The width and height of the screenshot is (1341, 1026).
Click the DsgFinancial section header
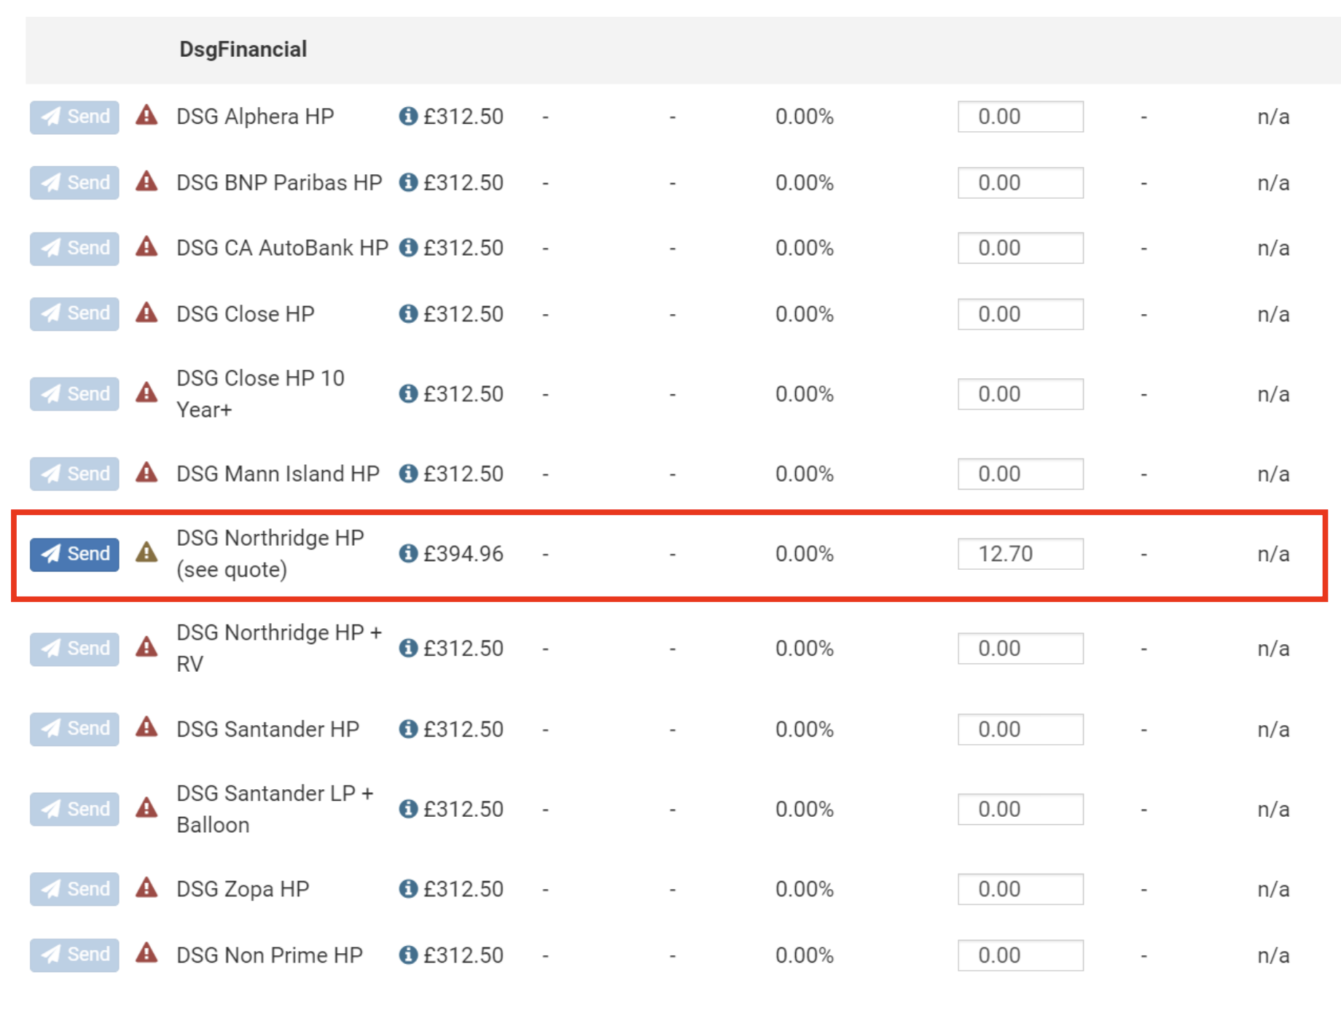(x=243, y=50)
